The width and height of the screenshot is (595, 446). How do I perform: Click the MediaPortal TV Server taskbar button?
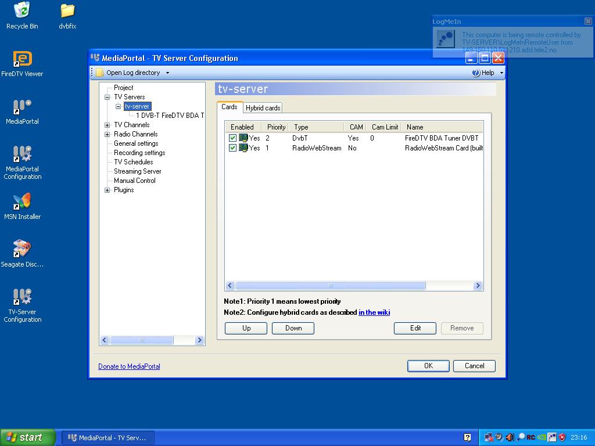[107, 438]
